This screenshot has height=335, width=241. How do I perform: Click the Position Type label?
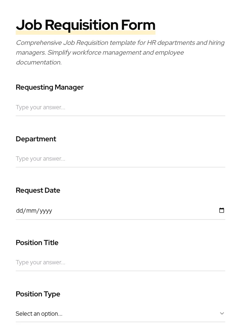coord(38,294)
